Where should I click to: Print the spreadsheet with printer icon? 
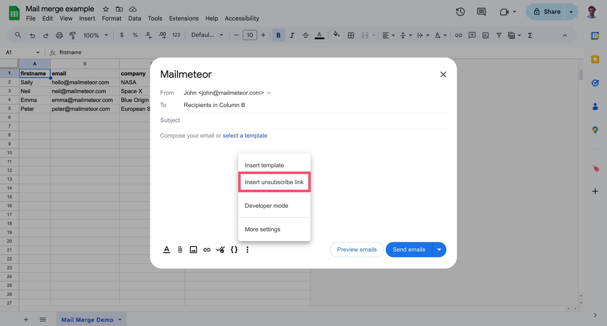click(59, 35)
